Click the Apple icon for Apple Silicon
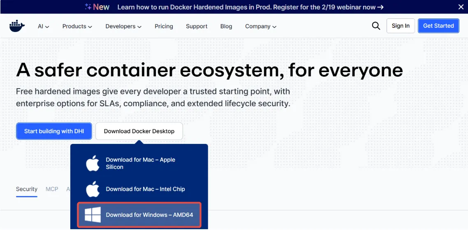 click(x=93, y=163)
